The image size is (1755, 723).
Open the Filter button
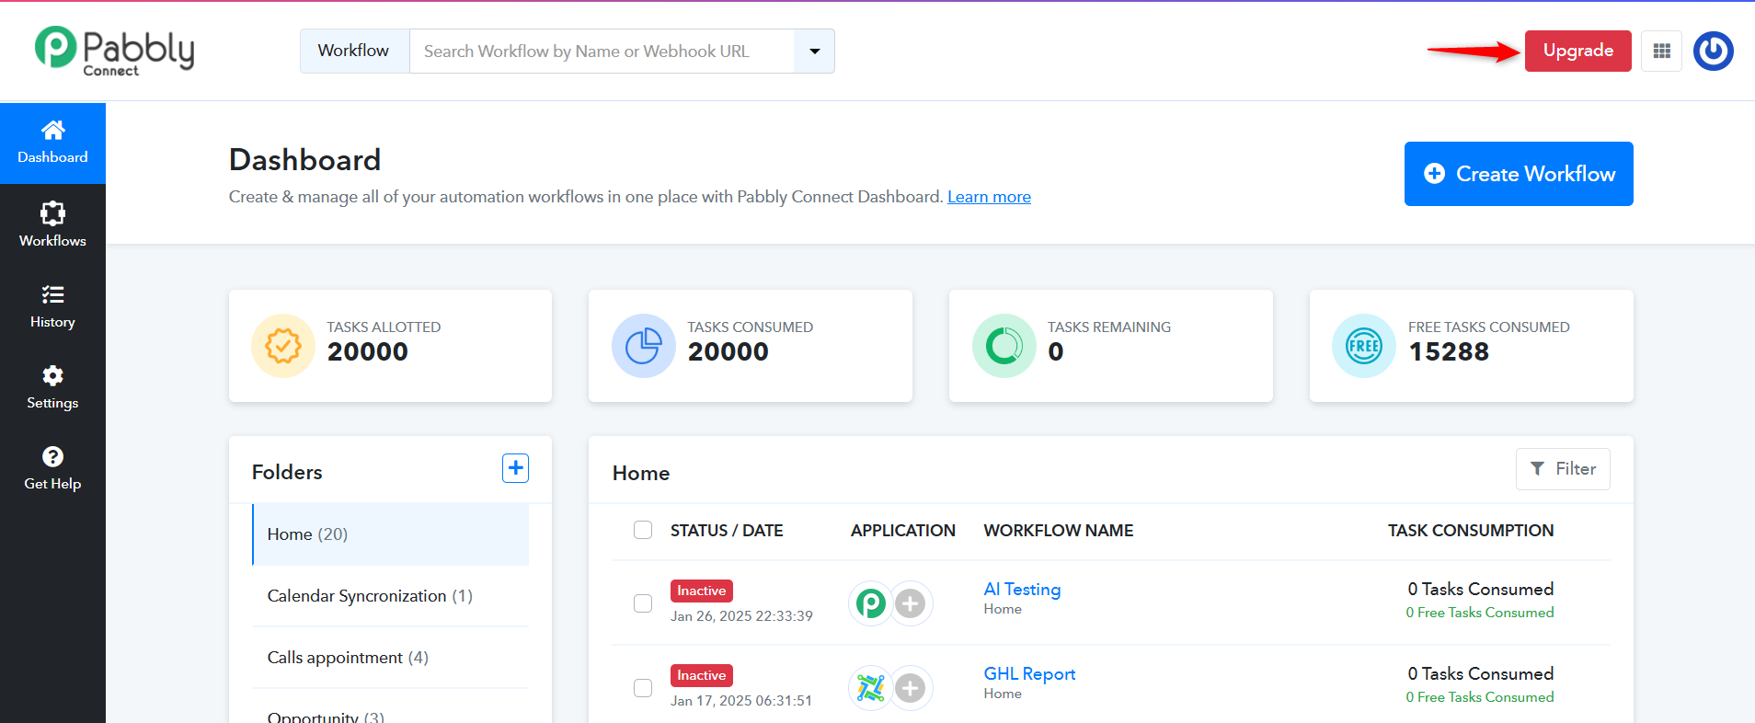(1563, 469)
